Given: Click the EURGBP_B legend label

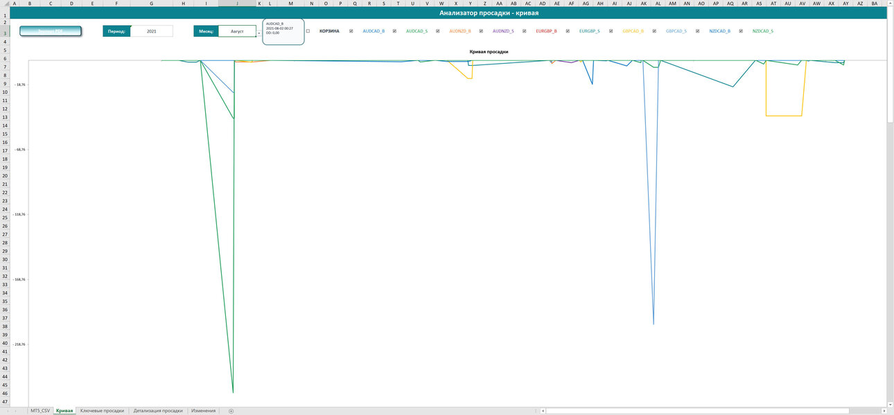Looking at the screenshot, I should pos(547,31).
